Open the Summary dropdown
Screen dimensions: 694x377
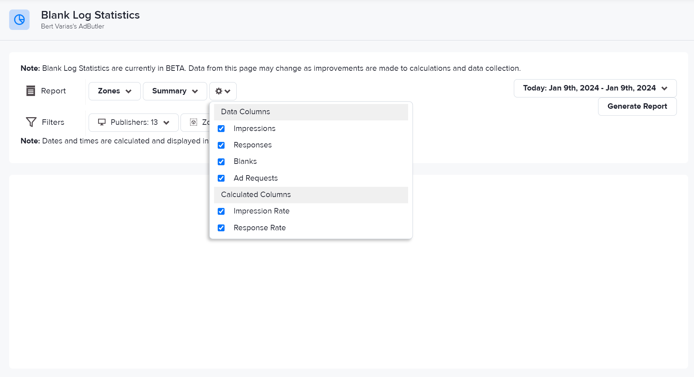coord(175,91)
